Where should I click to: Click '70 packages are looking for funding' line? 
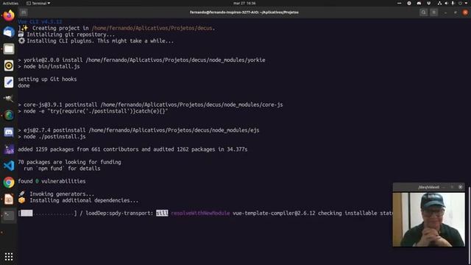[69, 162]
